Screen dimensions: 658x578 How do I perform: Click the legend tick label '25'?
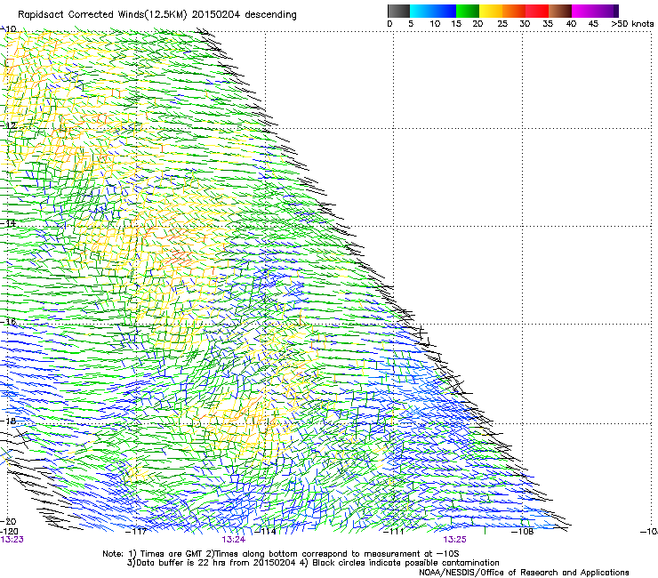coord(502,24)
